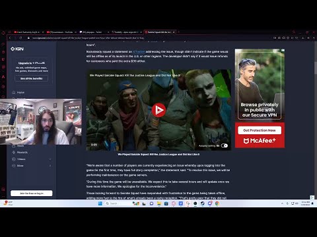Show hidden system tray icons
The width and height of the screenshot is (317, 237).
(x=282, y=203)
